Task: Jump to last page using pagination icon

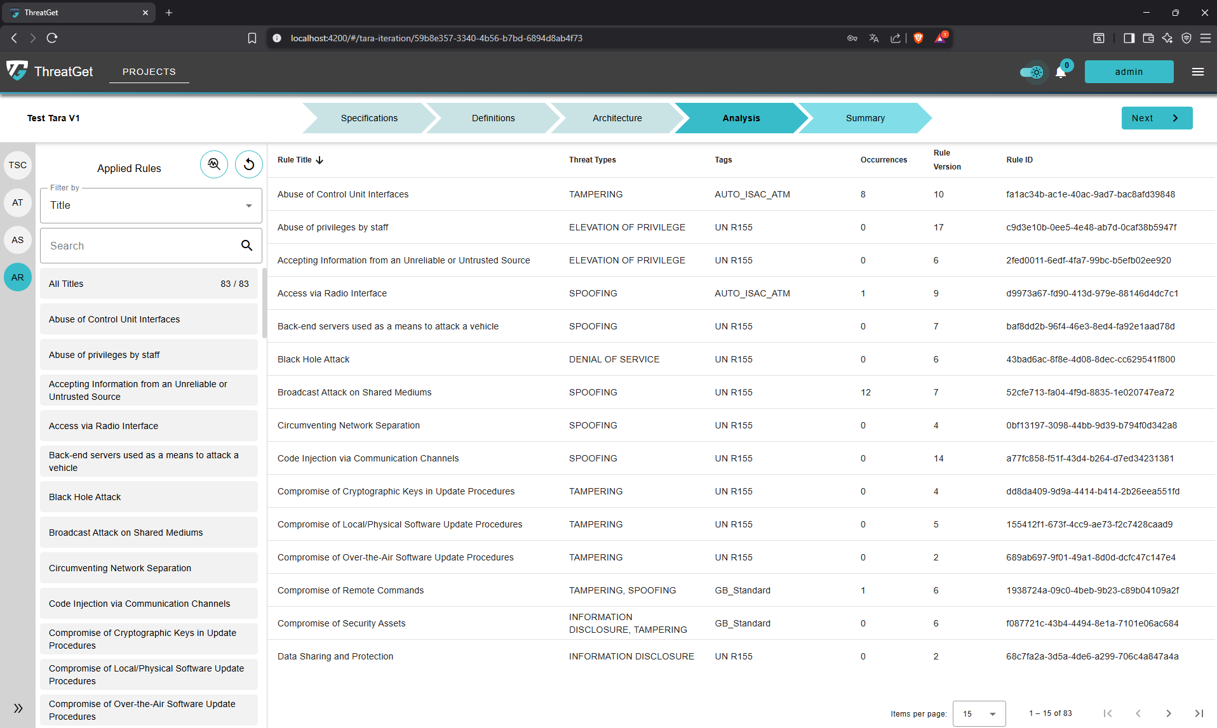Action: (1199, 713)
